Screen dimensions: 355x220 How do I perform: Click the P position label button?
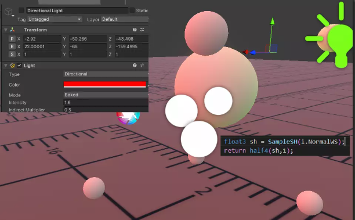[x=12, y=39]
